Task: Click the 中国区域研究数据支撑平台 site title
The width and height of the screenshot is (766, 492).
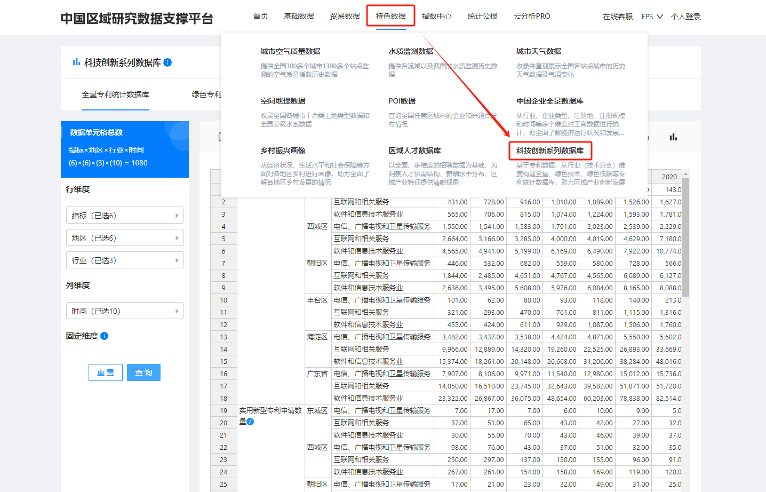Action: point(137,19)
